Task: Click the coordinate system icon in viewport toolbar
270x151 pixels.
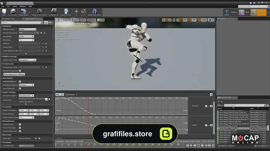Action: point(174,20)
